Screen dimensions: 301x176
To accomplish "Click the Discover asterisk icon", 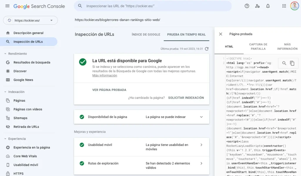I will (x=8, y=71).
